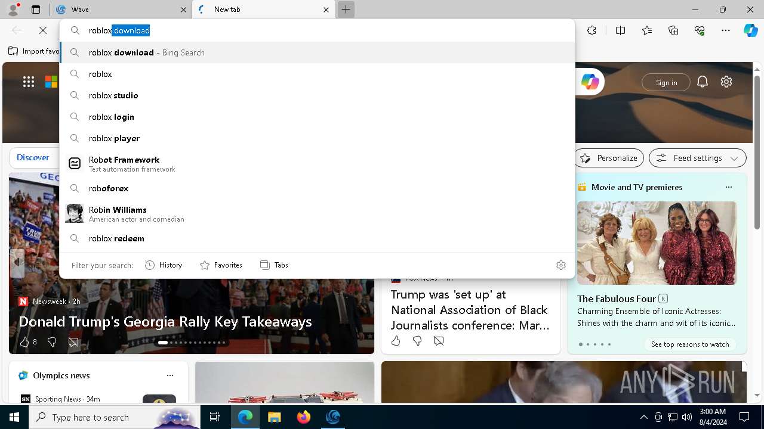
Task: Open Donald Trump's Georgia Rally Key Takeaways
Action: coord(165,322)
